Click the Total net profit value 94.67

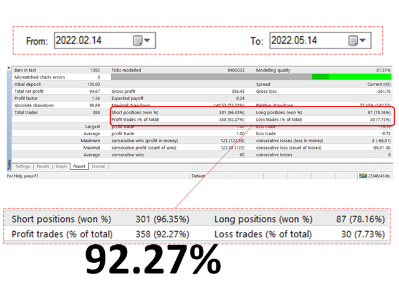coord(94,92)
